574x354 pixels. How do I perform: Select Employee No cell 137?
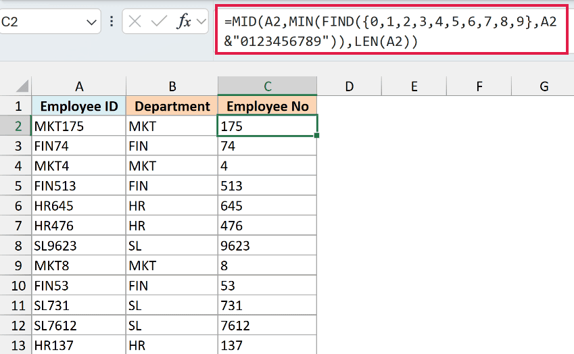(267, 345)
